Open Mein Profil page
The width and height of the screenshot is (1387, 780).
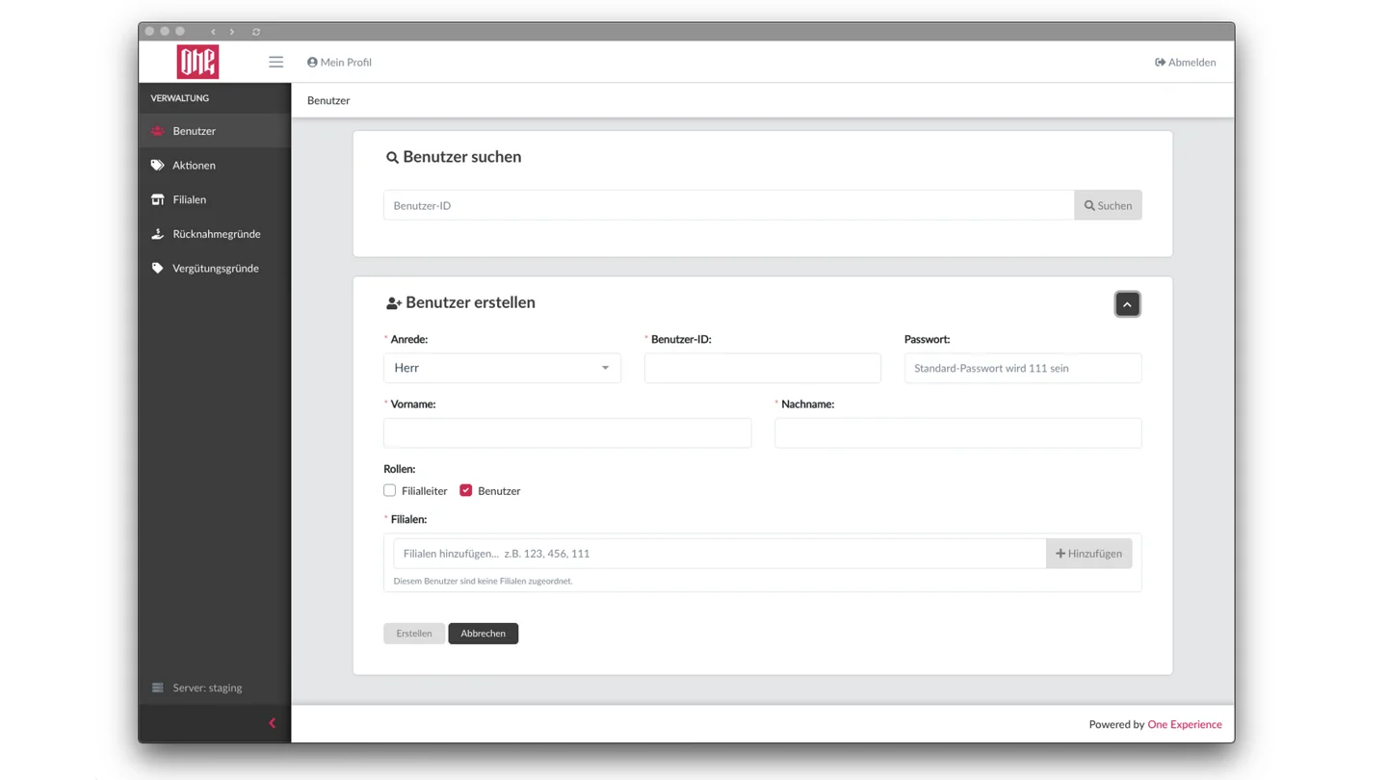pyautogui.click(x=339, y=62)
